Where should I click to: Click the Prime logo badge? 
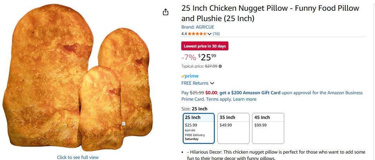point(190,76)
